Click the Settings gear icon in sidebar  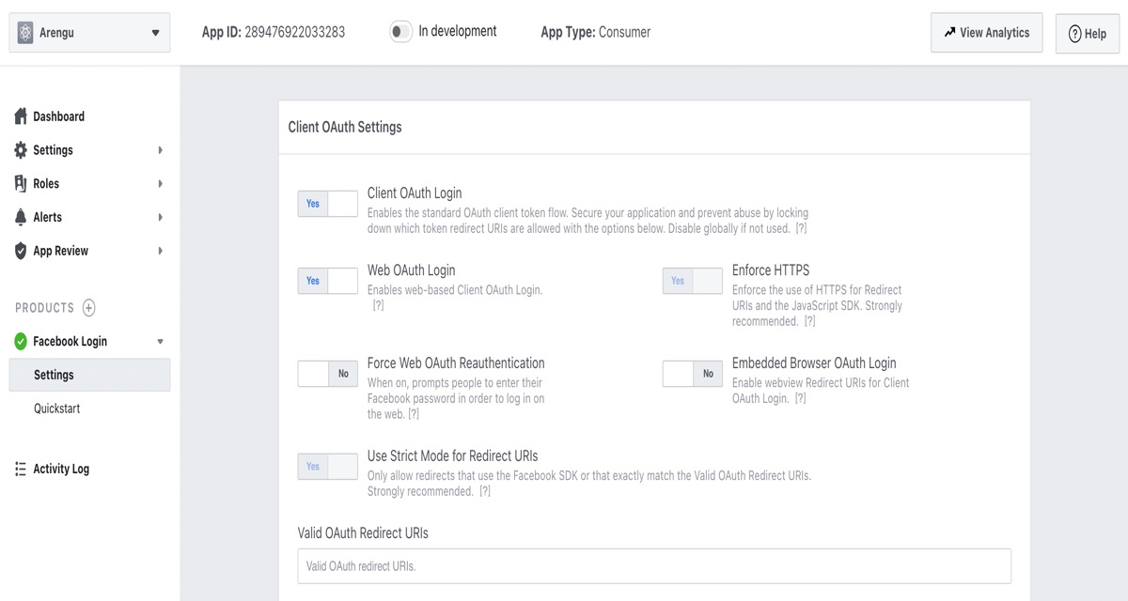(21, 150)
